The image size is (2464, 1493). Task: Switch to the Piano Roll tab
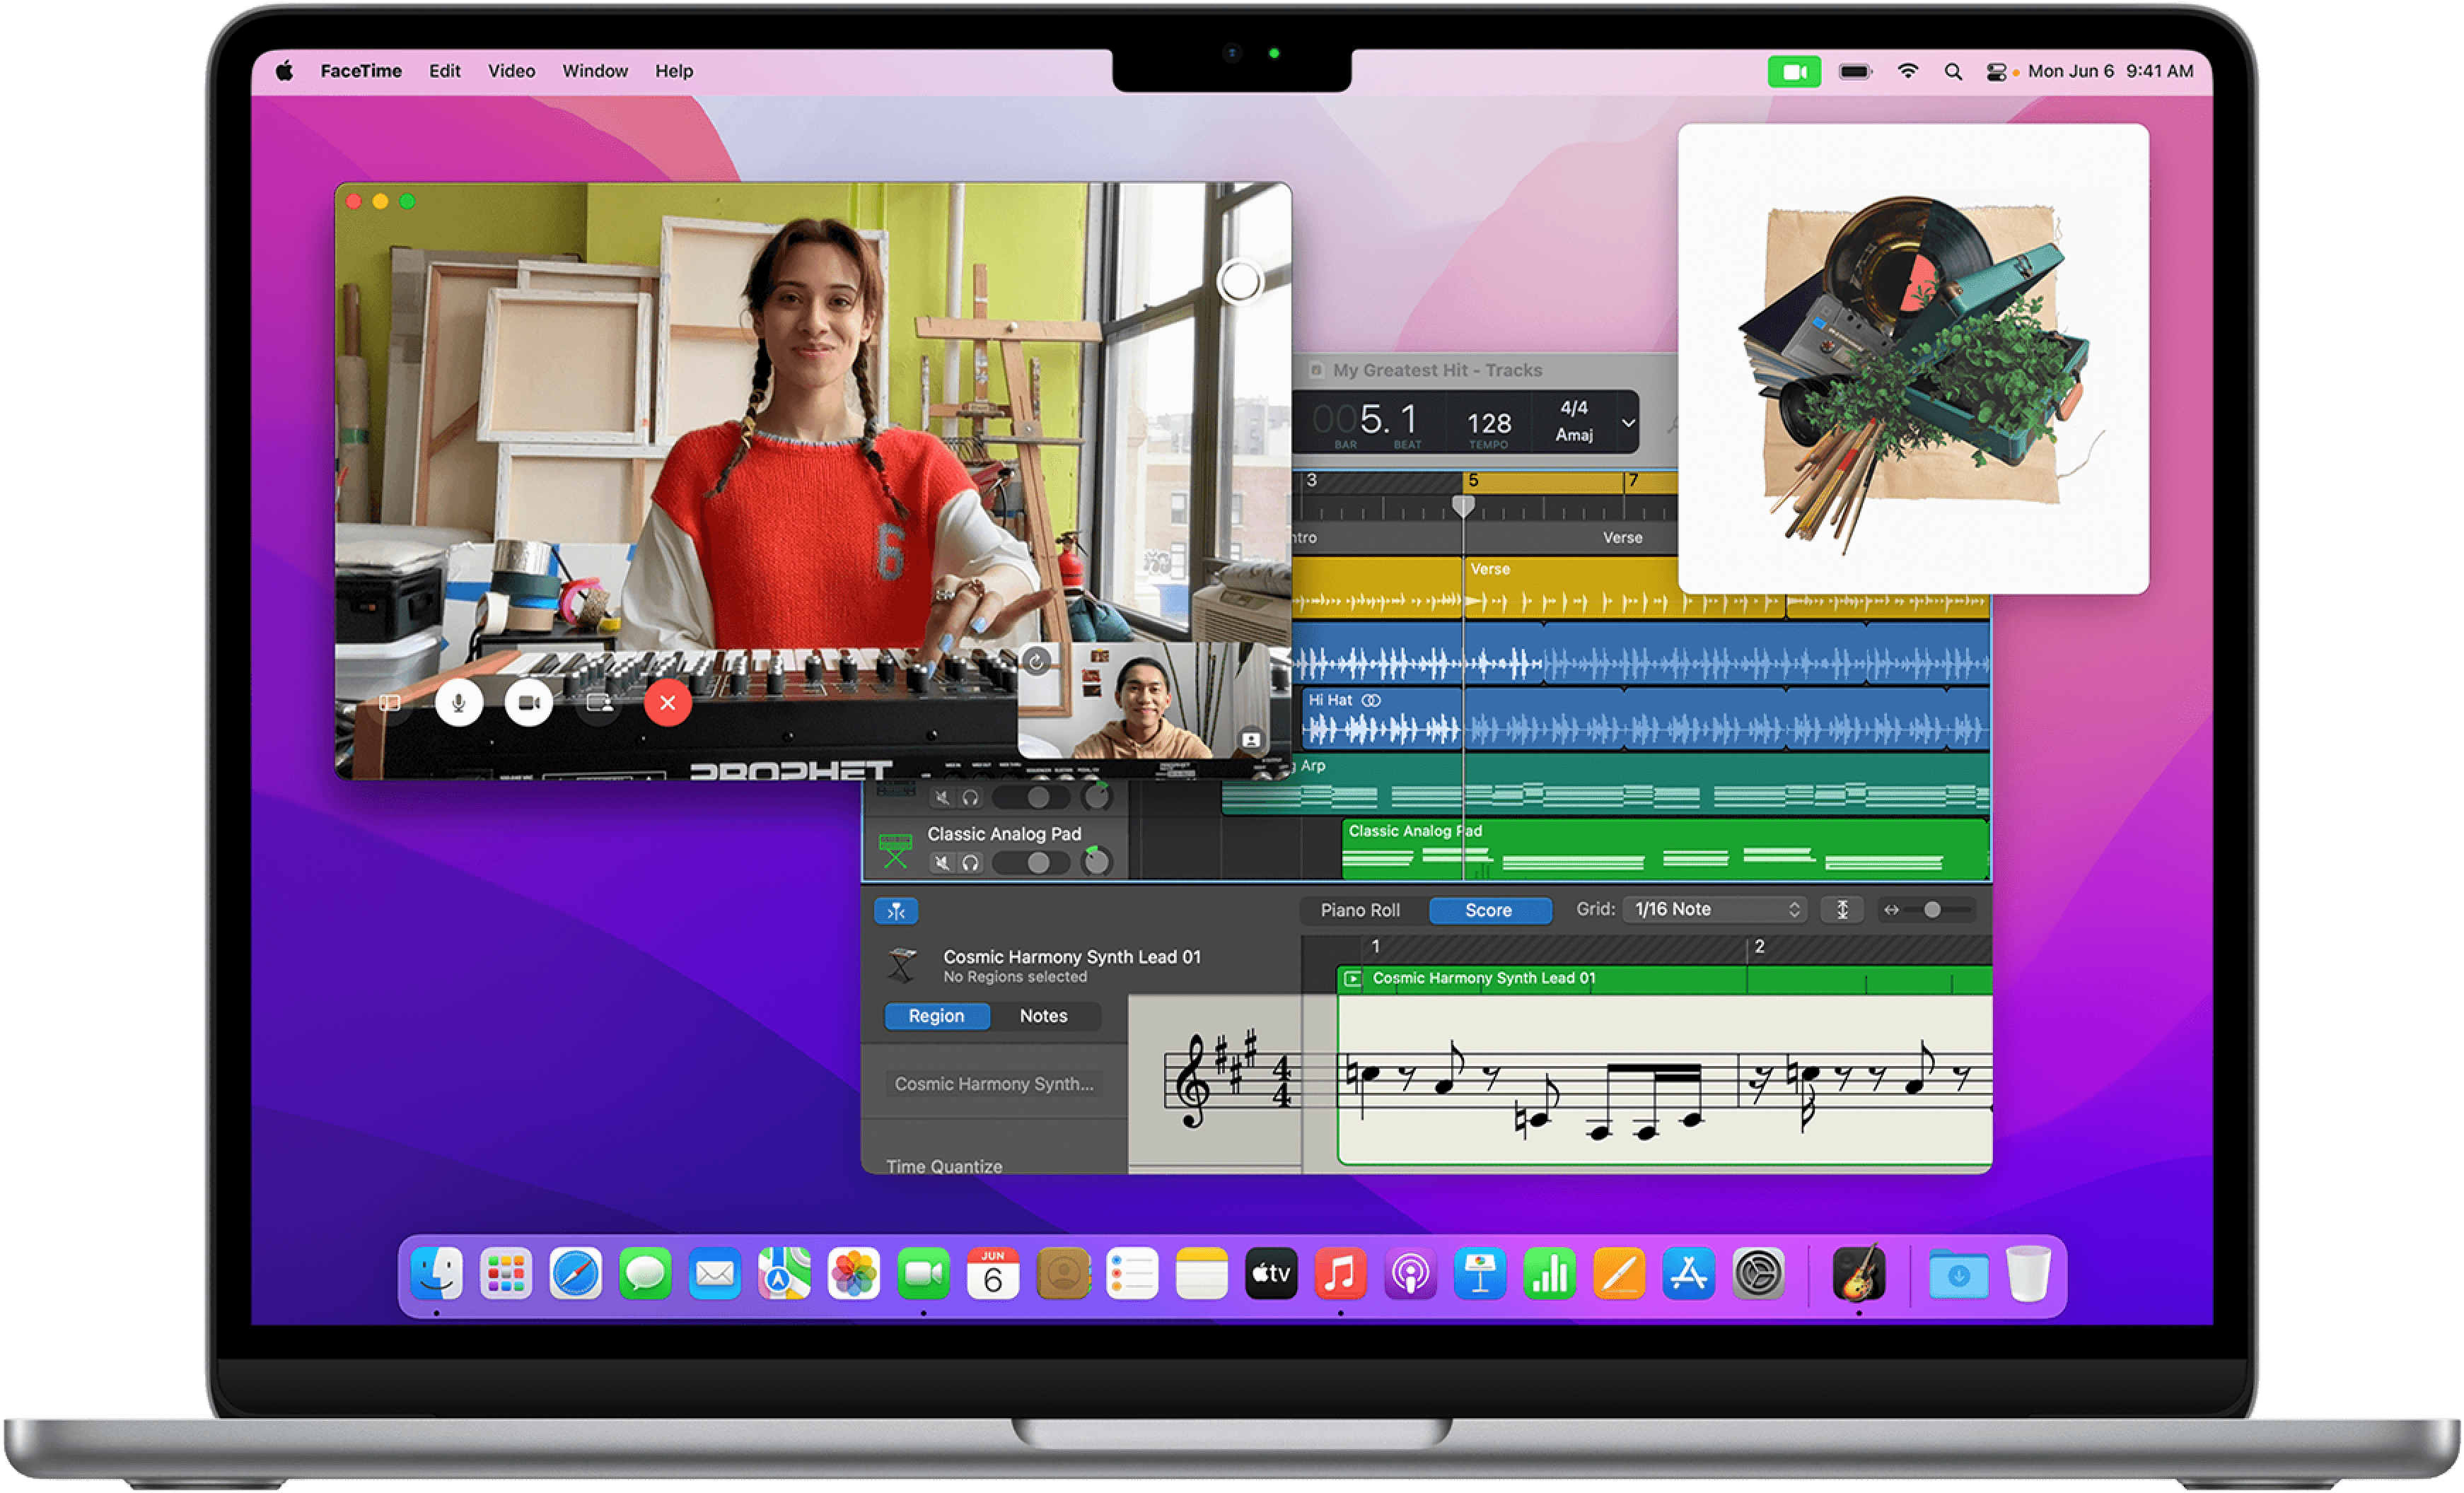pos(1359,911)
